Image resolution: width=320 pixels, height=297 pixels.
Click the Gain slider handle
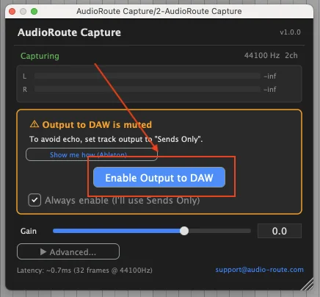(x=184, y=231)
